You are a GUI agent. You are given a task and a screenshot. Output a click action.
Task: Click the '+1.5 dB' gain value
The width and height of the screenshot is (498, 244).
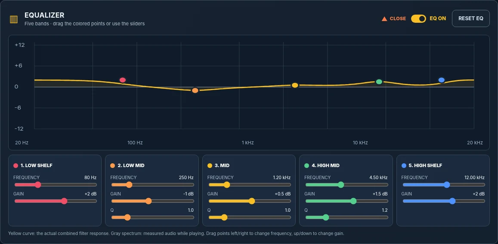(x=380, y=194)
